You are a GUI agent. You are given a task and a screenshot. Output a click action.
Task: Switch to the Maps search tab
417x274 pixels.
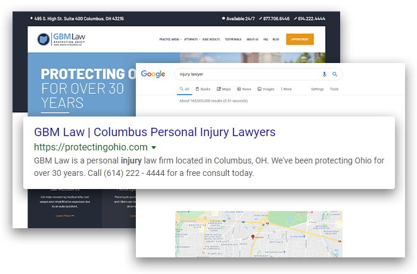[223, 89]
